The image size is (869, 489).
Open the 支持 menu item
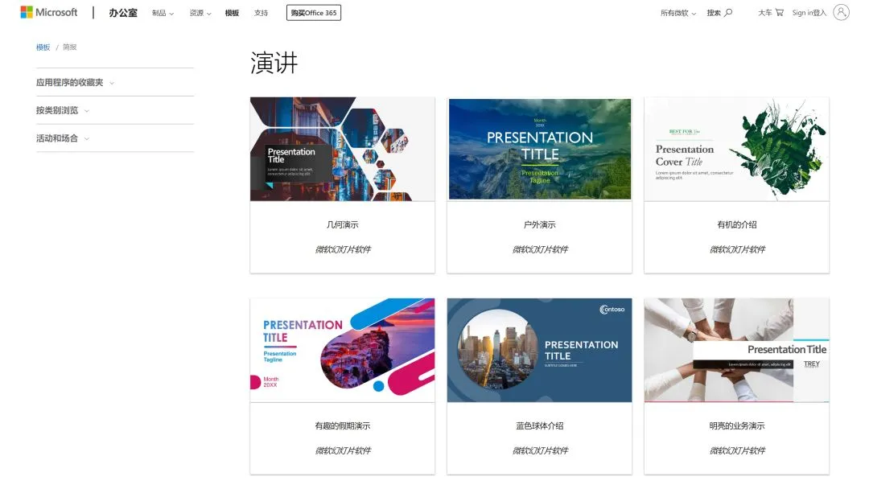261,13
